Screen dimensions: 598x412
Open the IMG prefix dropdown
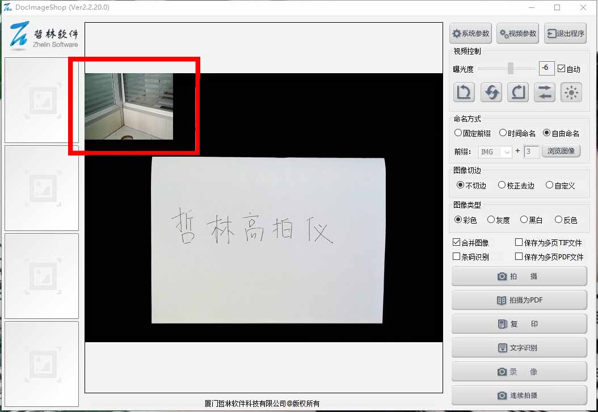coord(495,152)
